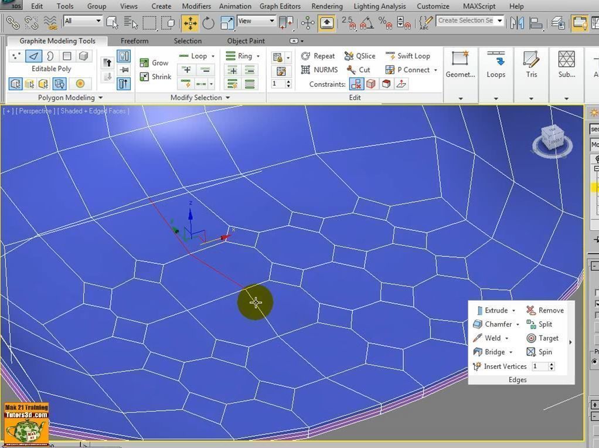Switch to the Freeform tab

[x=134, y=41]
